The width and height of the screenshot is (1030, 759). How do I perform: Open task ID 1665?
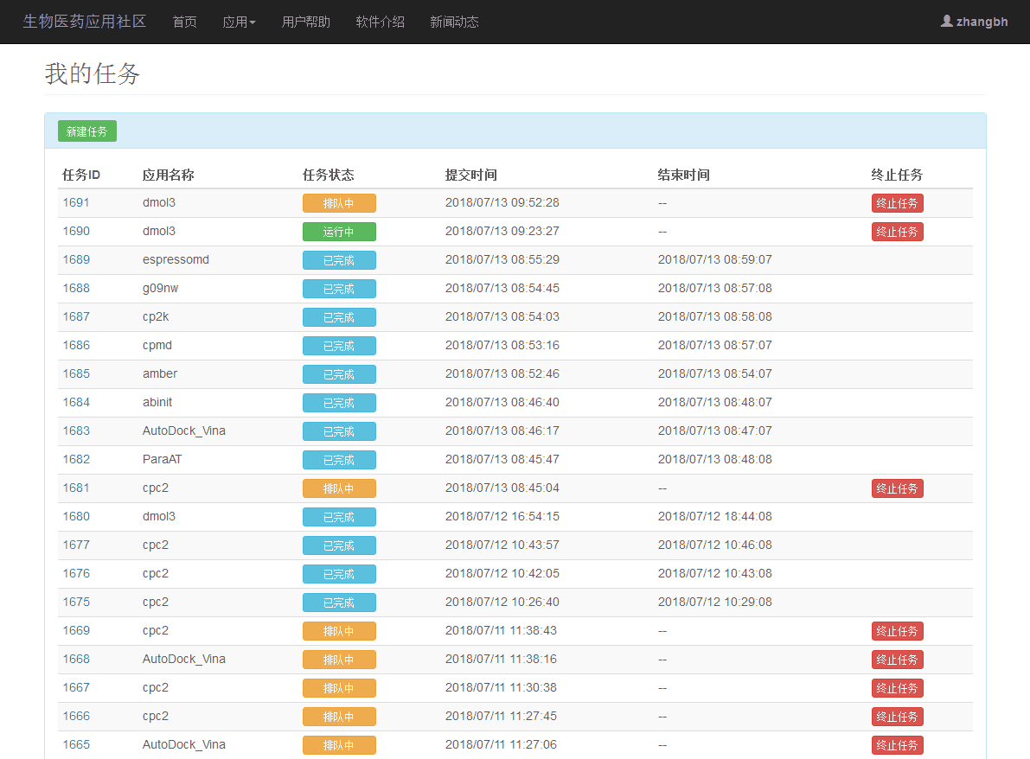(76, 745)
